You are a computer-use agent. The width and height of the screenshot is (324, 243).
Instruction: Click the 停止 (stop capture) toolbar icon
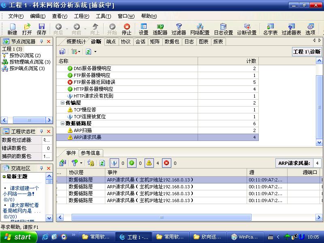(127, 29)
